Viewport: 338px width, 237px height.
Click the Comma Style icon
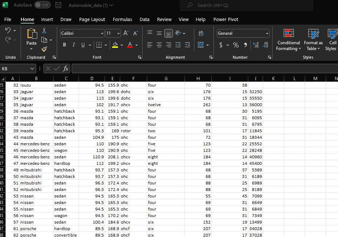pyautogui.click(x=245, y=45)
